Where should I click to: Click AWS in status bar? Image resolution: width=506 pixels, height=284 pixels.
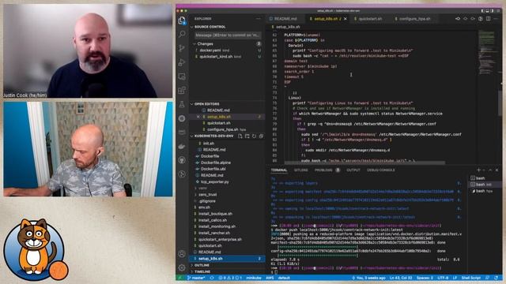coord(270,278)
